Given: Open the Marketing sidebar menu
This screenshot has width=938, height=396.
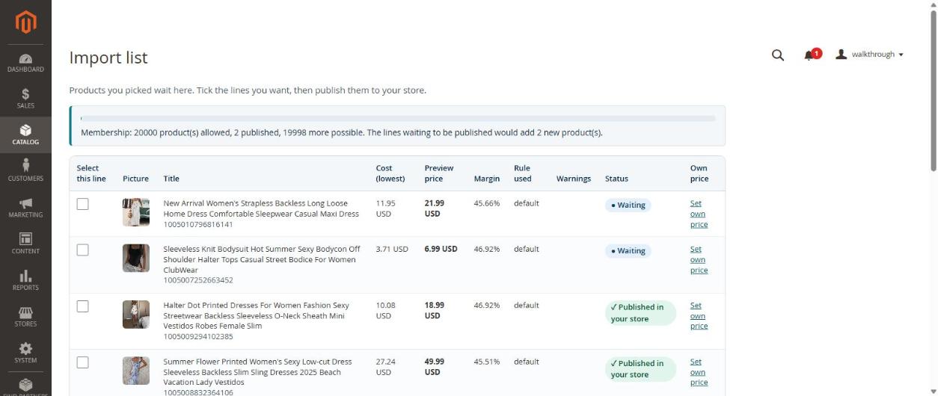Looking at the screenshot, I should tap(25, 208).
